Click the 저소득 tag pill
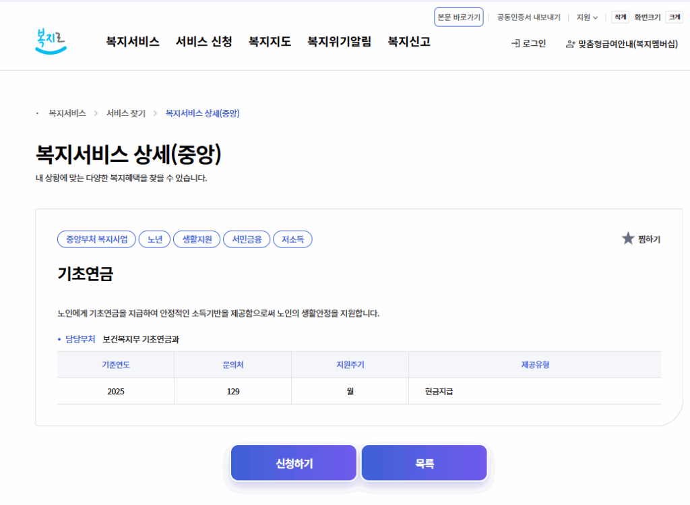690x505 pixels. pyautogui.click(x=292, y=239)
